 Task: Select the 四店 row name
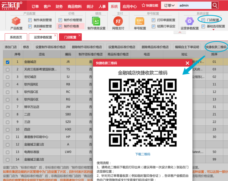[x=27, y=129]
